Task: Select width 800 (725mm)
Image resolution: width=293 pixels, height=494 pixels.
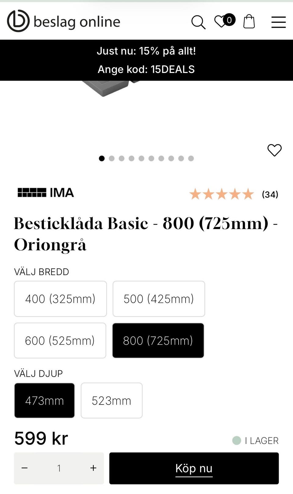Action: click(x=158, y=340)
